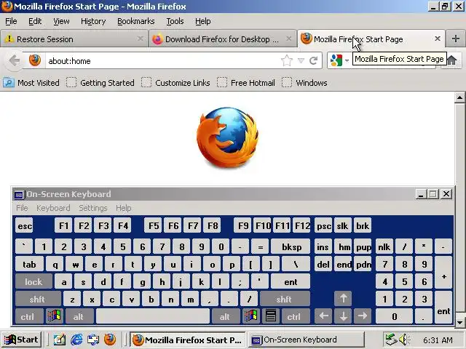
Task: Toggle the left shft key
Action: pos(38,299)
